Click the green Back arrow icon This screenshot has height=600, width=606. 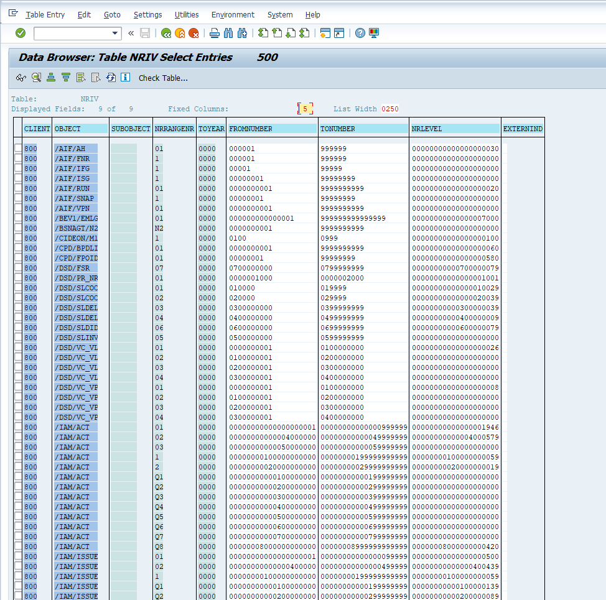coord(166,33)
